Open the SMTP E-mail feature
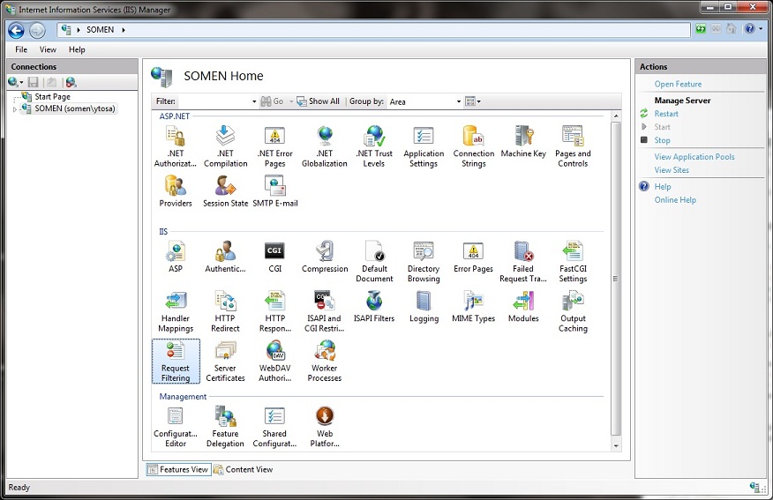773x500 pixels. coord(275,191)
